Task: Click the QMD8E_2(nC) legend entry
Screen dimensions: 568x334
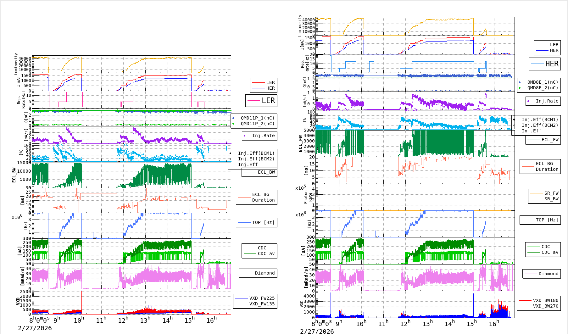Action: coord(542,88)
